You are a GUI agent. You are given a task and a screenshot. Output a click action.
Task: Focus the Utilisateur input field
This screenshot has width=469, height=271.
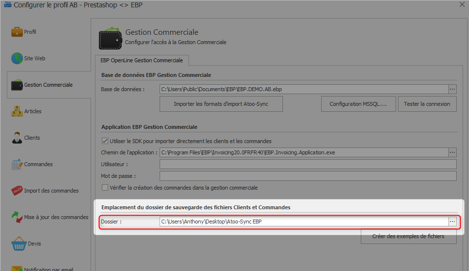pyautogui.click(x=308, y=164)
